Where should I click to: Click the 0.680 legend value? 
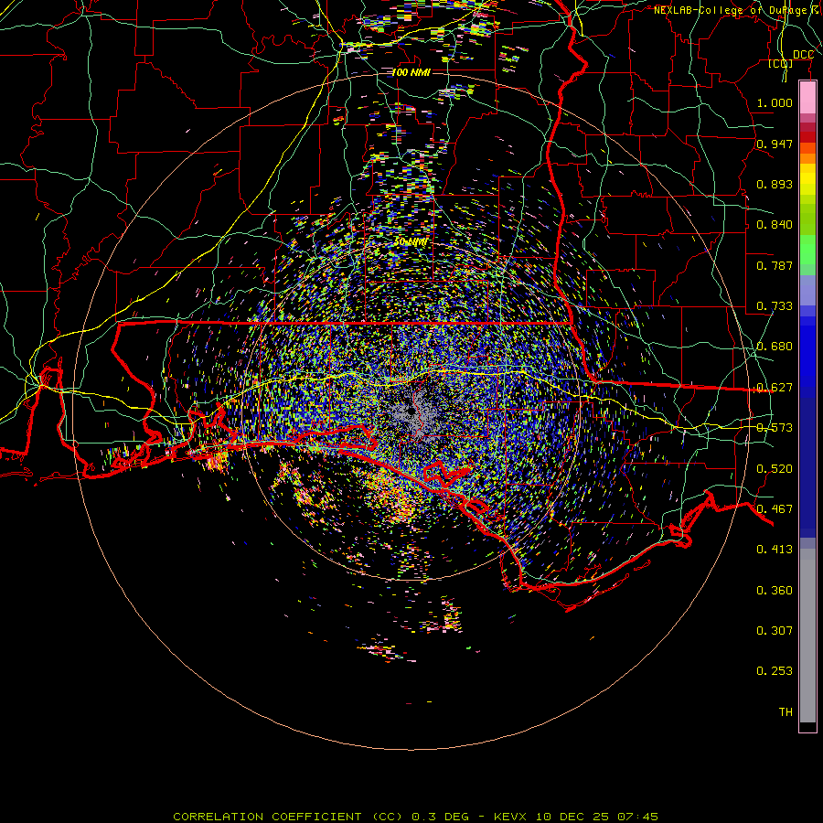point(775,347)
